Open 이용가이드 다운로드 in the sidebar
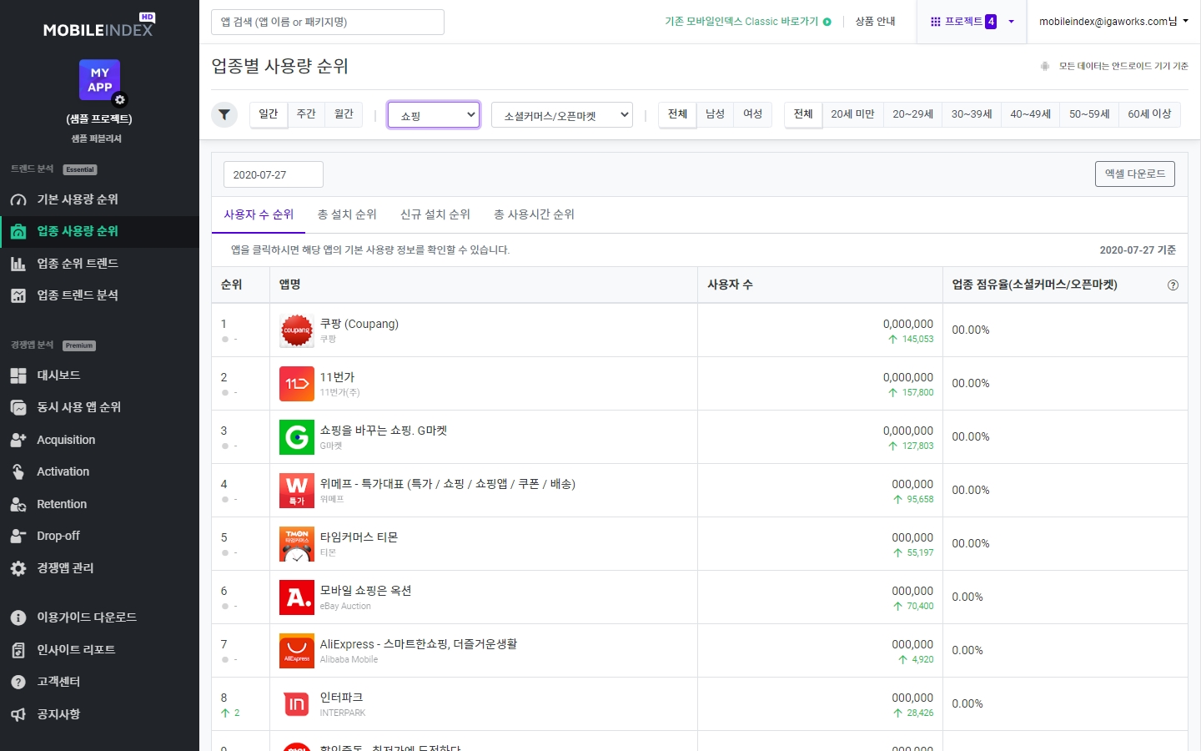 (99, 617)
